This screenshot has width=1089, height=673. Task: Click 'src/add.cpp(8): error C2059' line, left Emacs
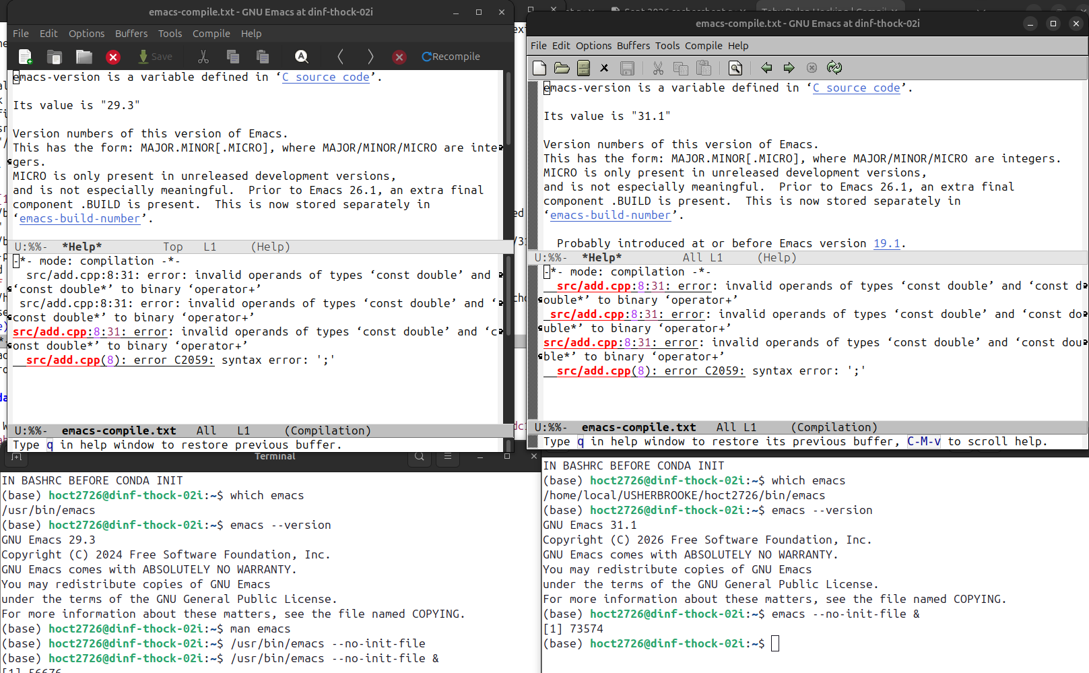pyautogui.click(x=174, y=360)
